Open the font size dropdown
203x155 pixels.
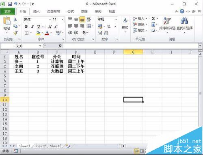63,20
